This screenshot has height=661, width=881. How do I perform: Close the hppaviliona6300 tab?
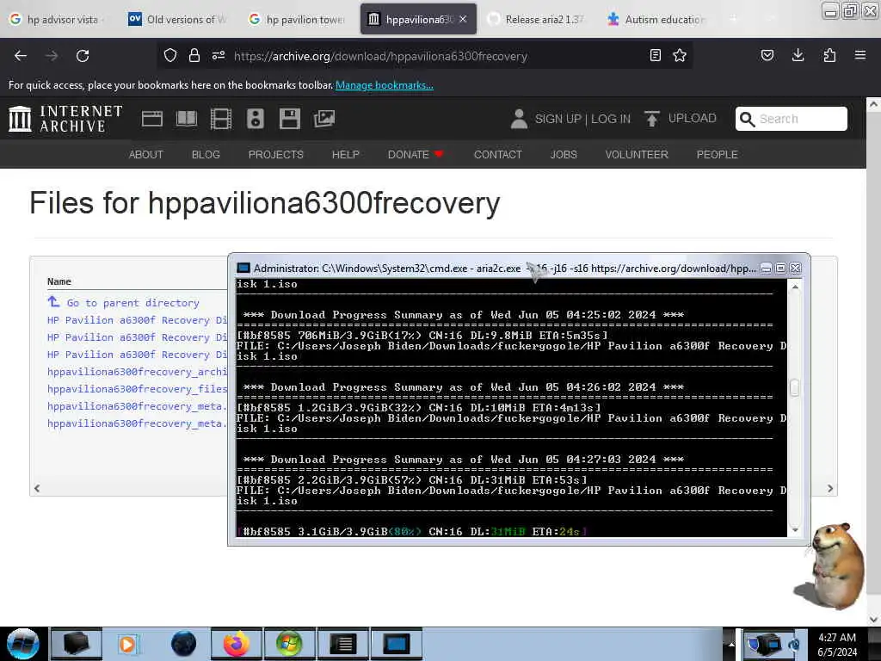pyautogui.click(x=463, y=19)
